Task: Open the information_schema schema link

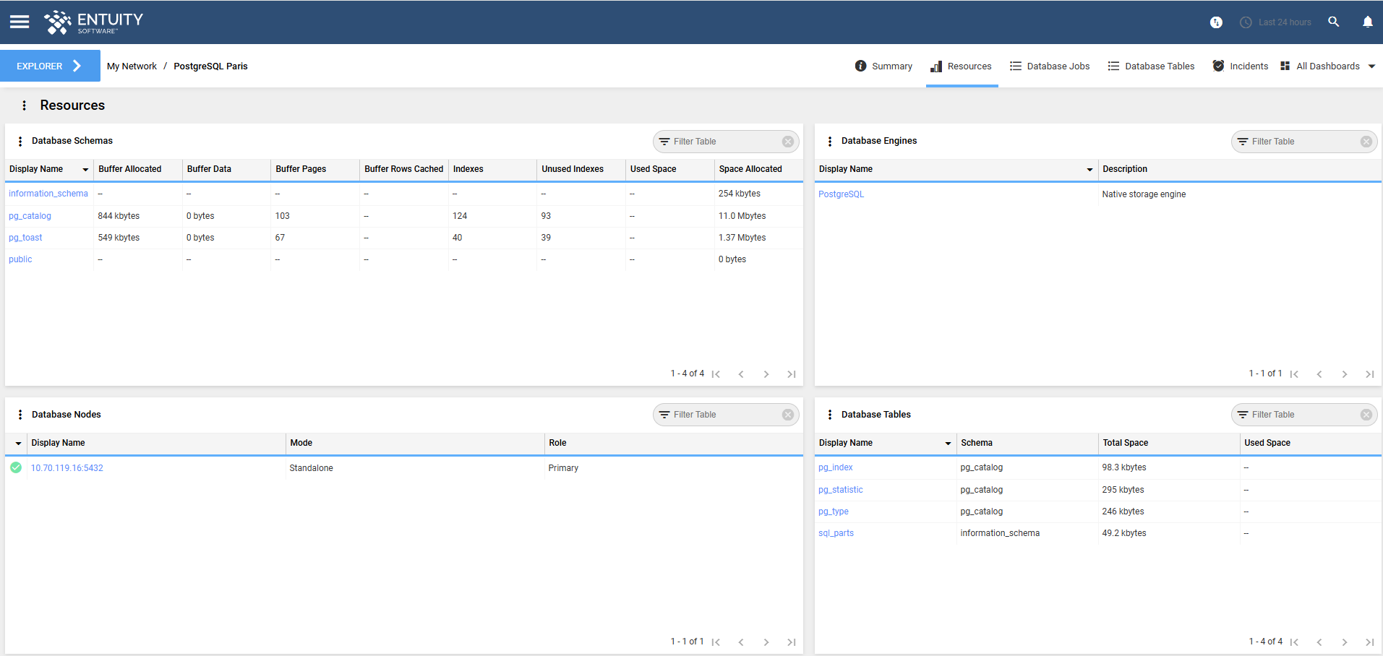Action: point(48,194)
